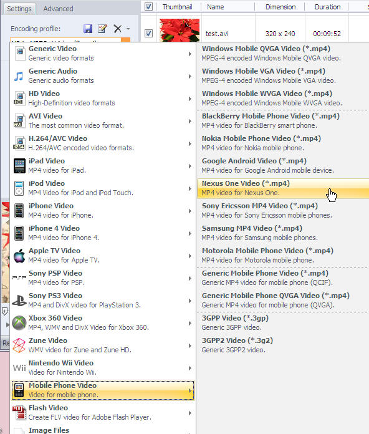Click the iPad device icon
Screen dimensions: 369x434
19,166
